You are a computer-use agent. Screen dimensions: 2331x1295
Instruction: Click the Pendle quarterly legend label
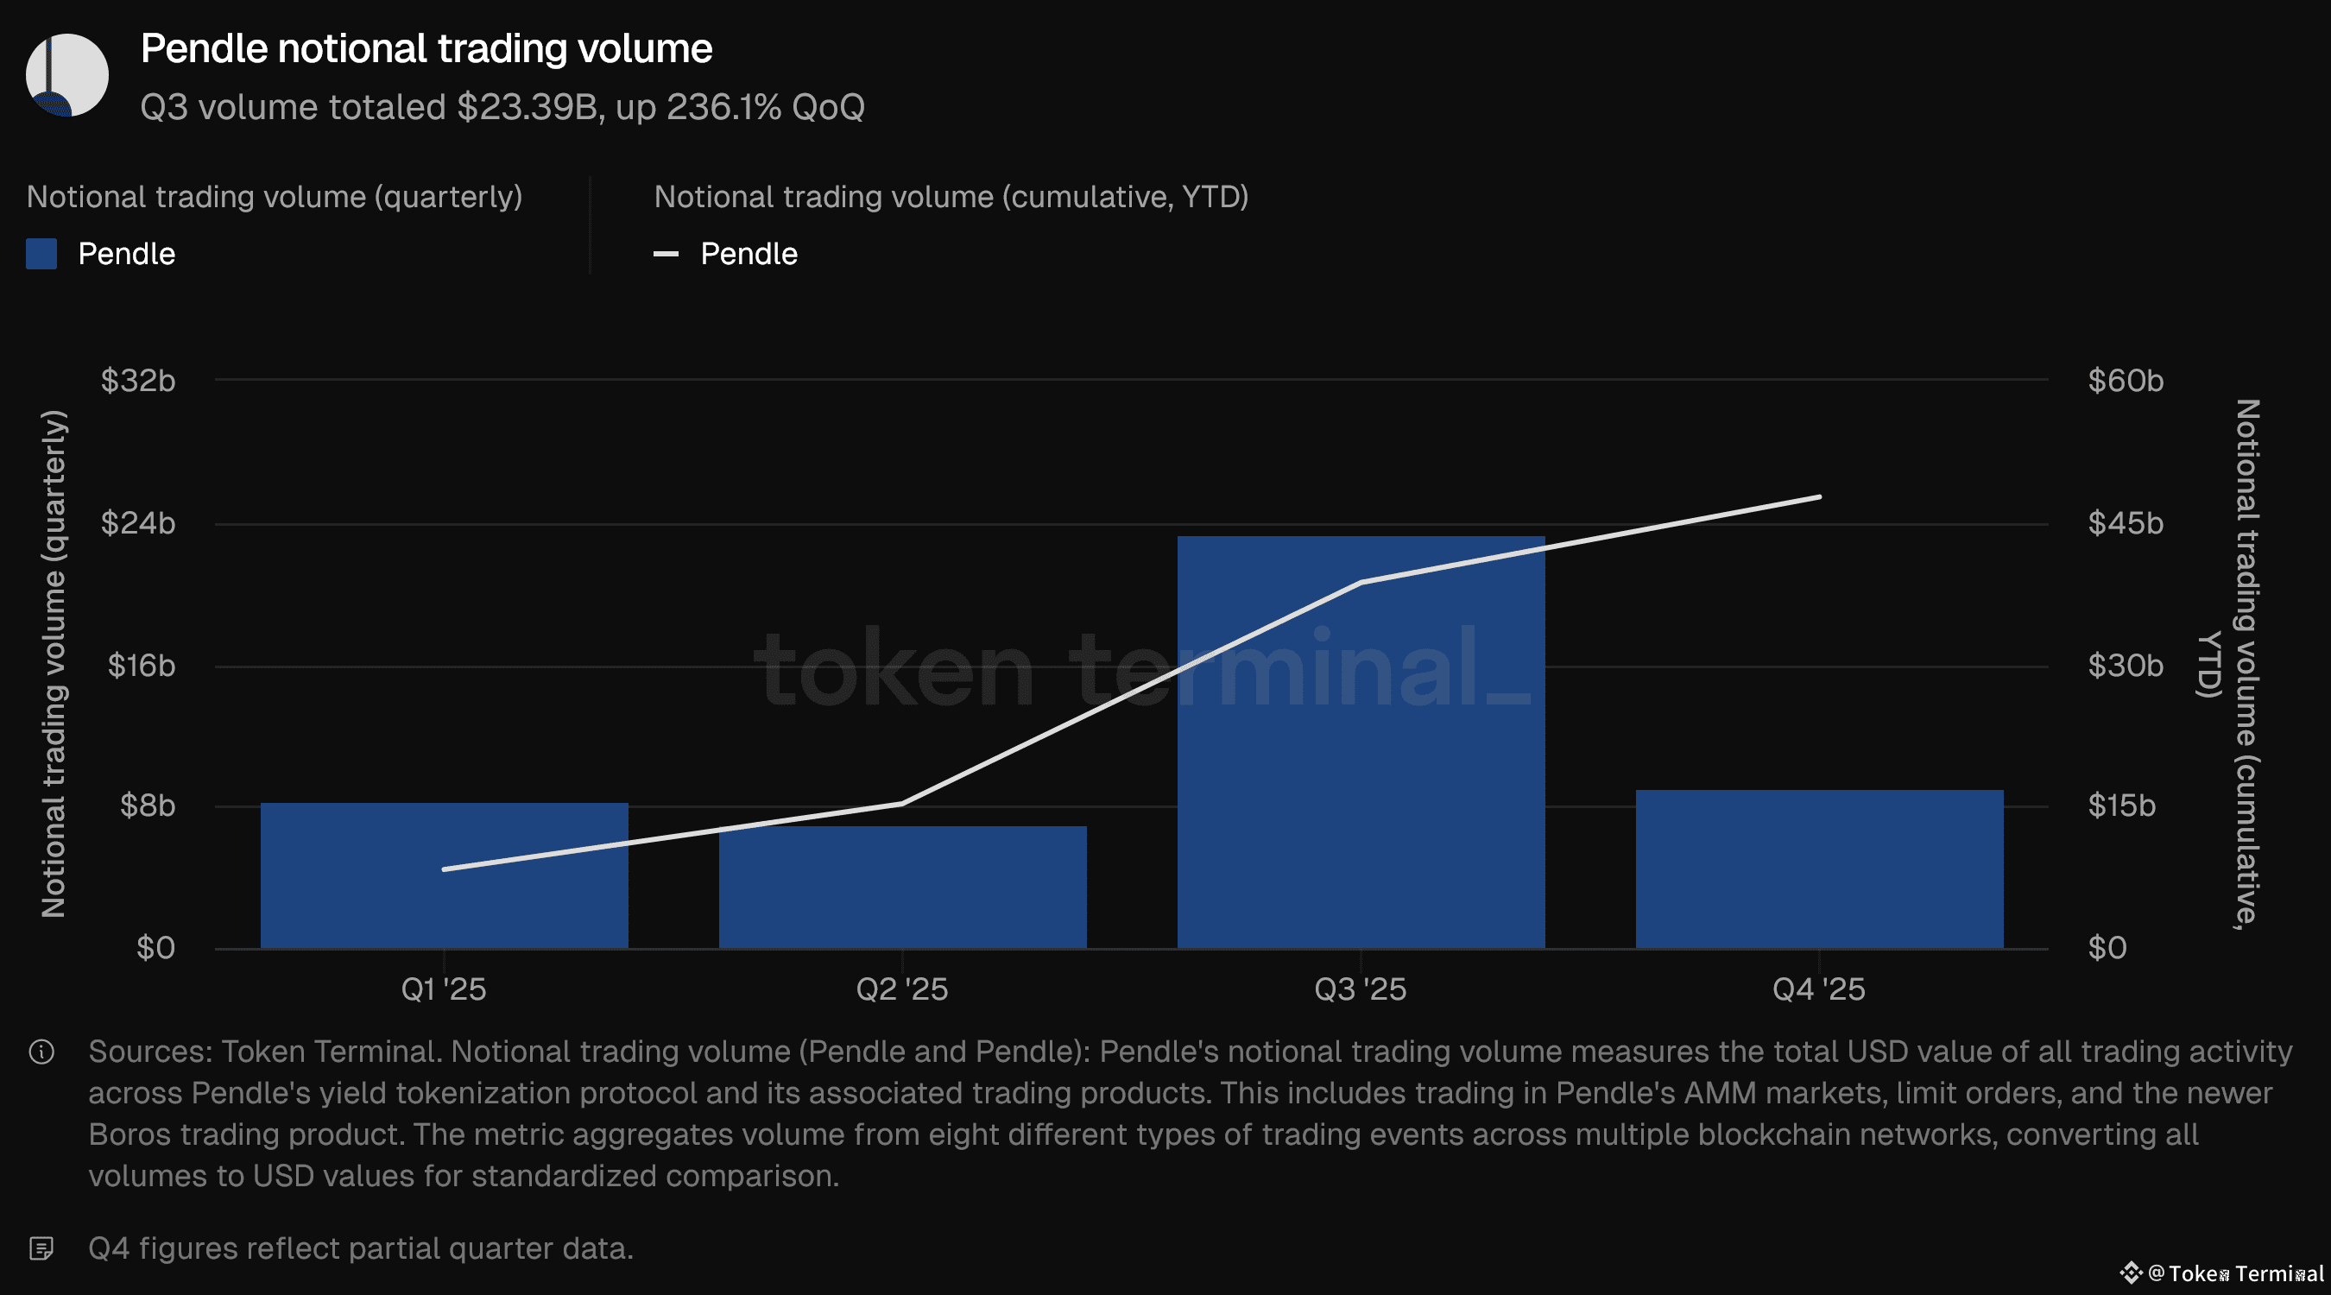(x=127, y=255)
